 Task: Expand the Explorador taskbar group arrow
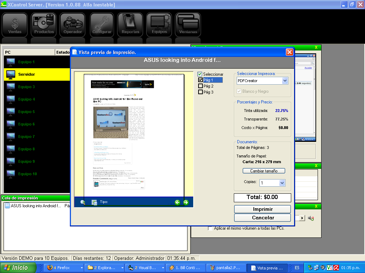click(122, 268)
